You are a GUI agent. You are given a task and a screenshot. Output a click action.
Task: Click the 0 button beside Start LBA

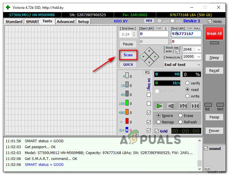click(165, 28)
